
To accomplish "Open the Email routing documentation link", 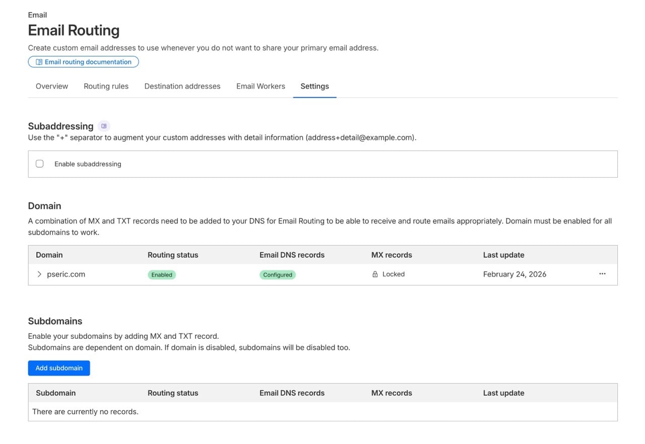I will pyautogui.click(x=83, y=61).
